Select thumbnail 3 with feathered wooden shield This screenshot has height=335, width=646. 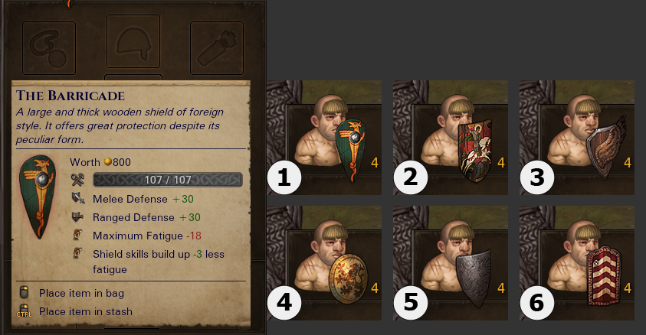(x=577, y=138)
